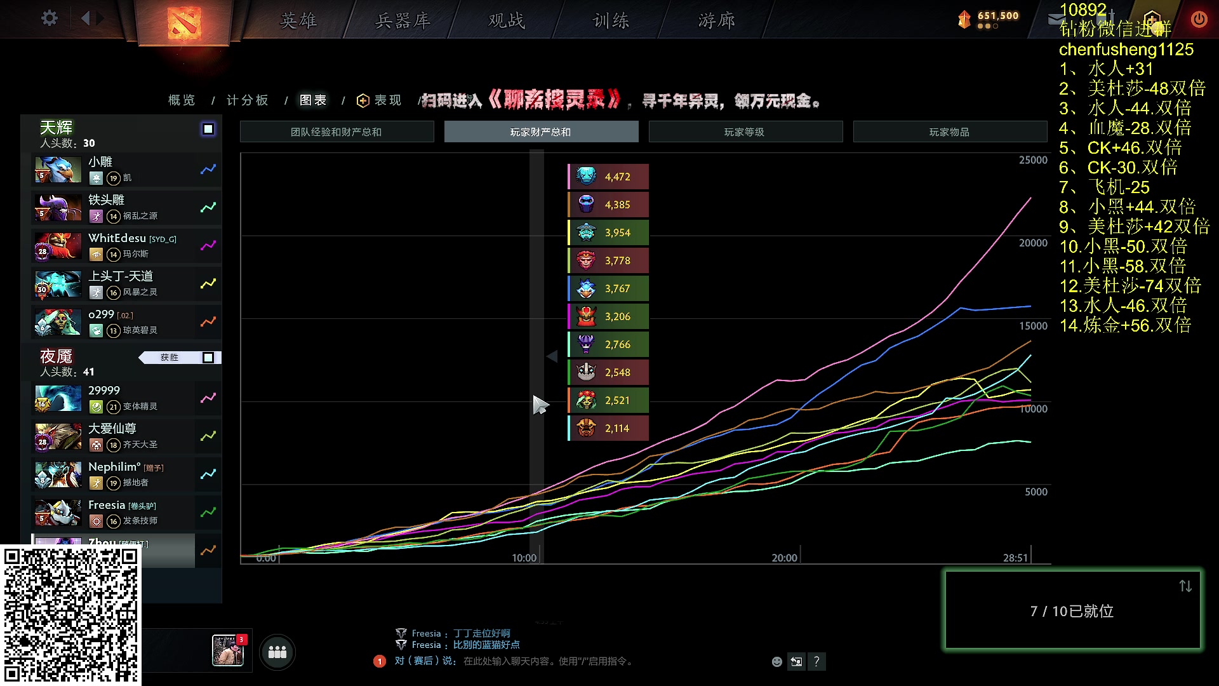Click the 2,766 net worth tooltip row
This screenshot has width=1219, height=686.
608,344
